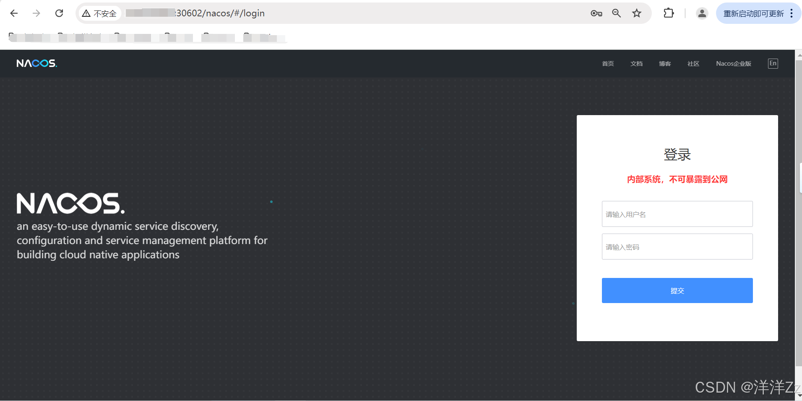
Task: Click the Nacos logo in the navbar
Action: coord(36,63)
